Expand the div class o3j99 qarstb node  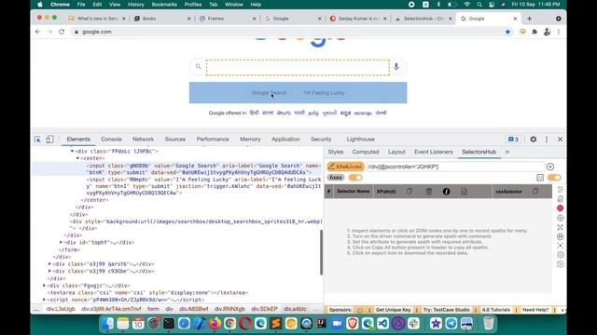click(x=49, y=264)
